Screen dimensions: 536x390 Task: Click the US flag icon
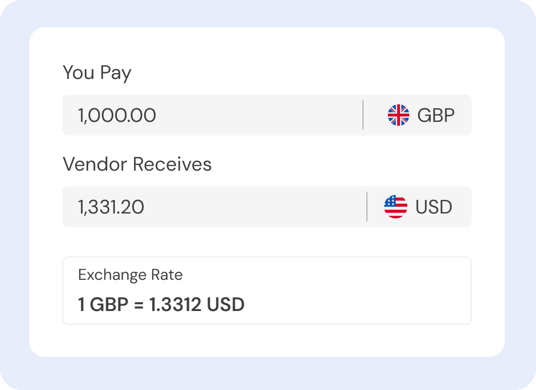[x=395, y=207]
